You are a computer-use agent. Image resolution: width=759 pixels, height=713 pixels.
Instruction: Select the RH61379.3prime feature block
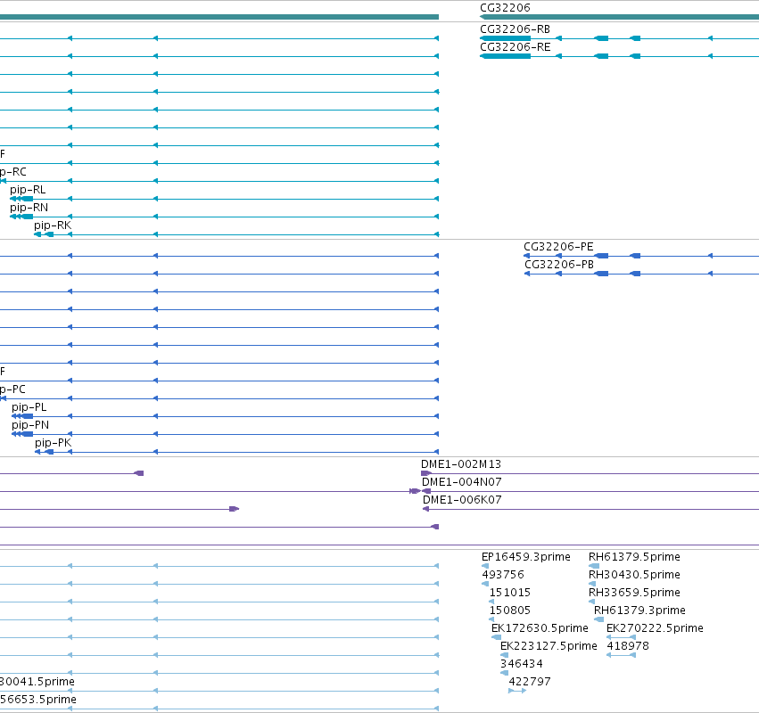(x=598, y=619)
